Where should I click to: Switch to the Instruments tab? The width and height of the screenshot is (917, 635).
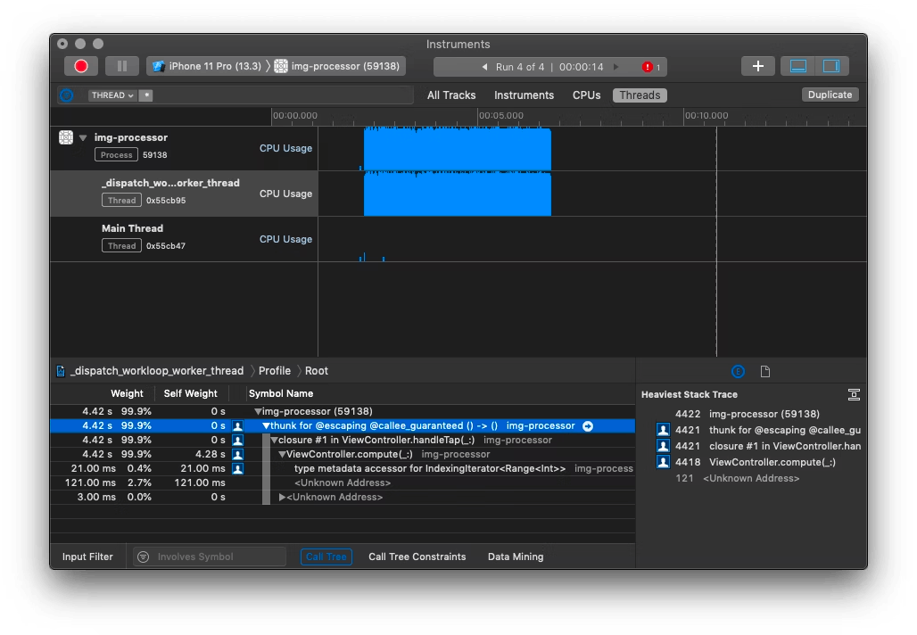pyautogui.click(x=524, y=95)
